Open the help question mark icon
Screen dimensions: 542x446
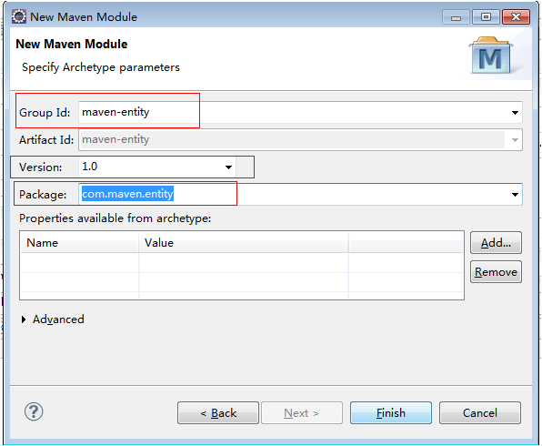34,411
